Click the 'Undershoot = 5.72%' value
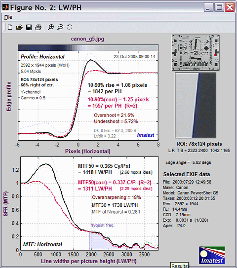Image resolution: width=237 pixels, height=268 pixels. (116, 121)
